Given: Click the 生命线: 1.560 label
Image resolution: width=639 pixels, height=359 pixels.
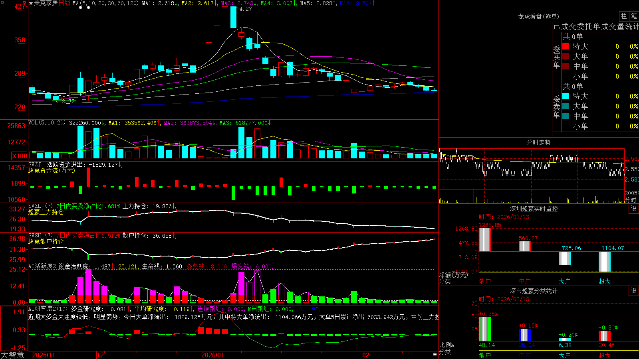Looking at the screenshot, I should point(163,266).
